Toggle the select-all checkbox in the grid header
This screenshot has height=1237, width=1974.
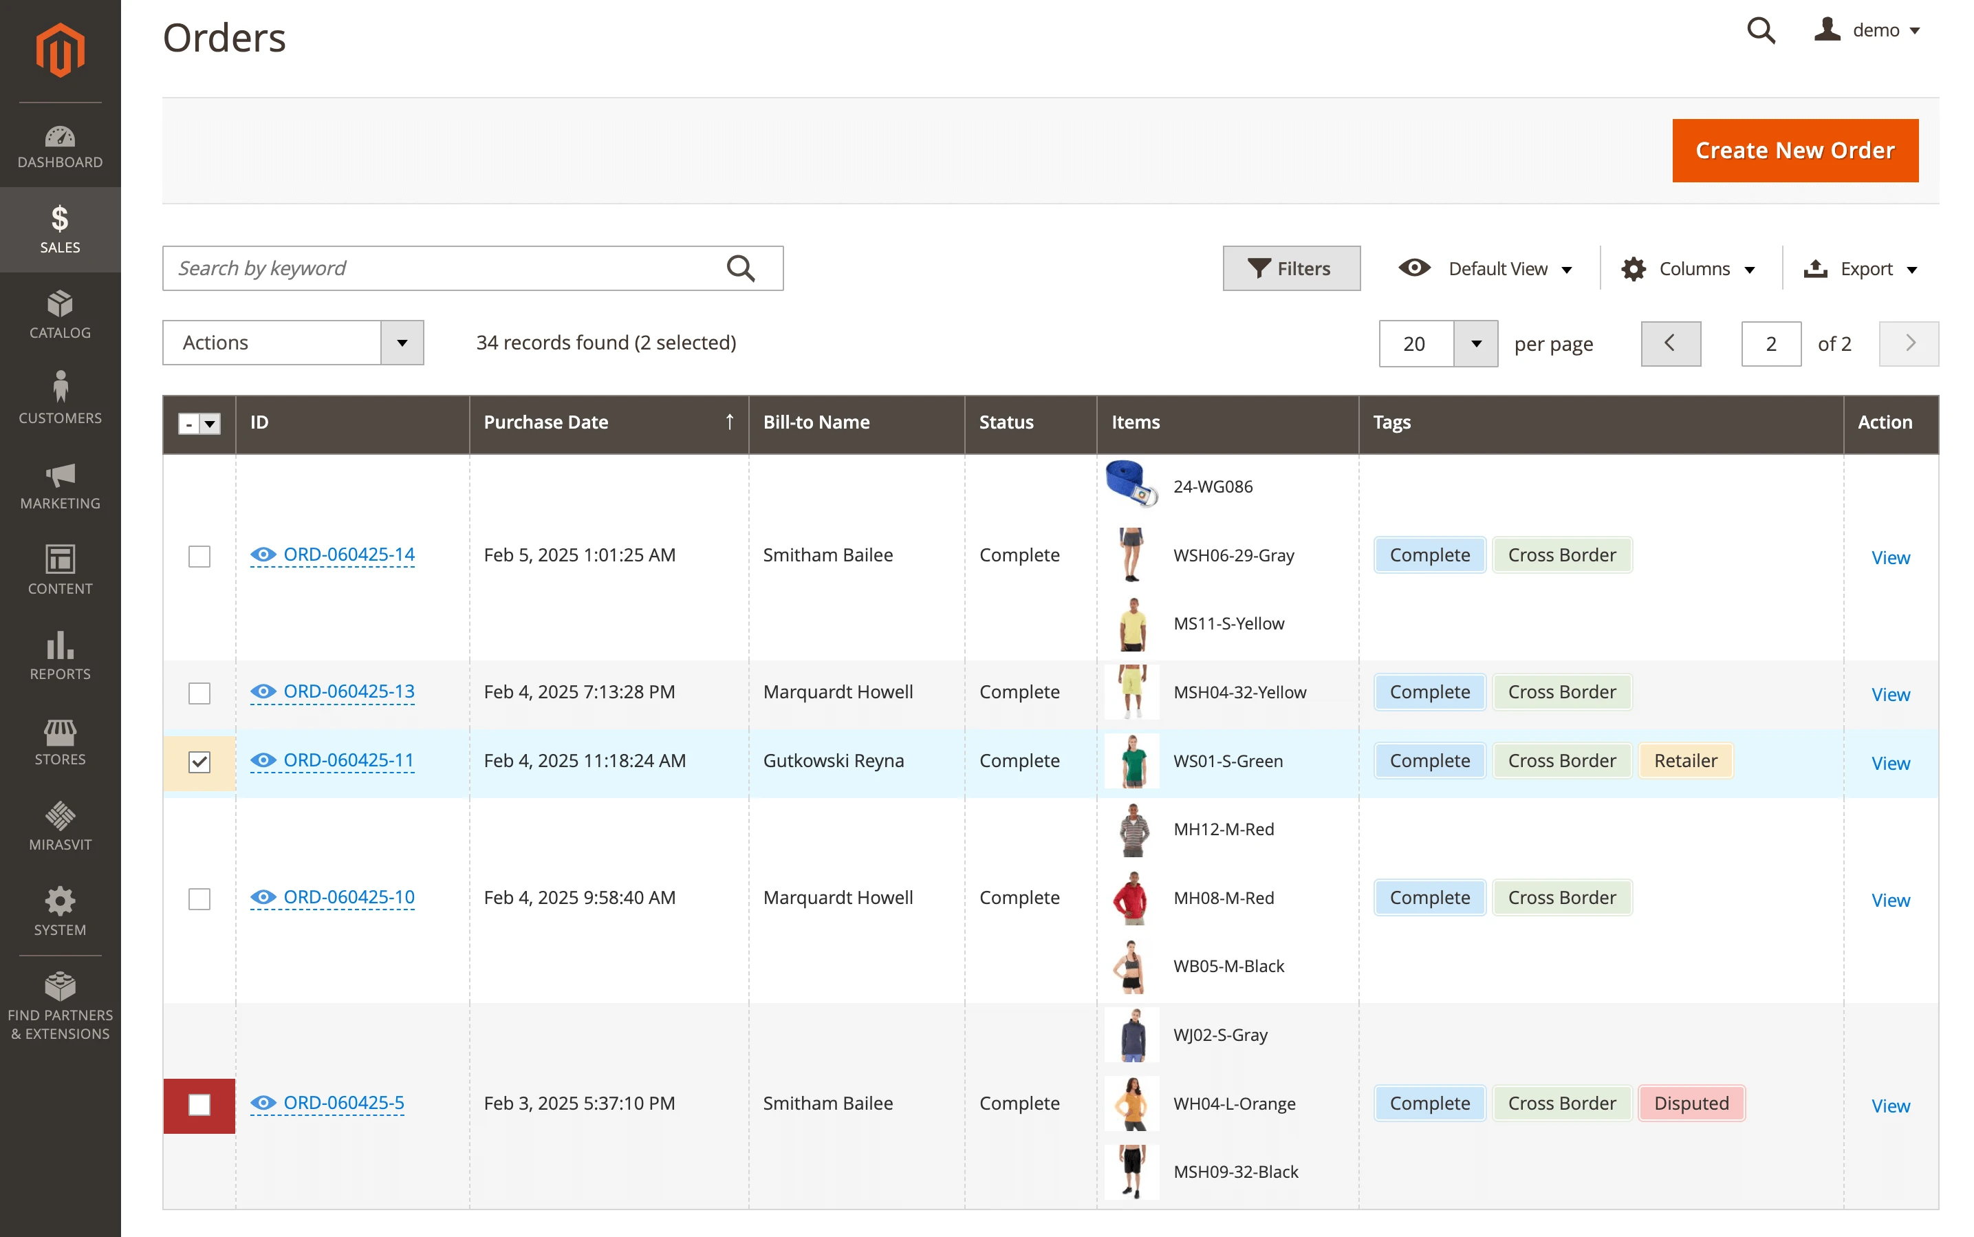click(190, 424)
